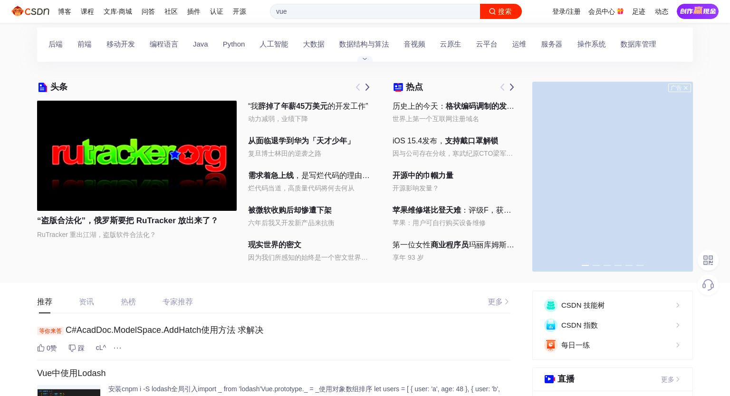Open post Vue中使用Lodash
This screenshot has width=730, height=396.
pyautogui.click(x=71, y=373)
